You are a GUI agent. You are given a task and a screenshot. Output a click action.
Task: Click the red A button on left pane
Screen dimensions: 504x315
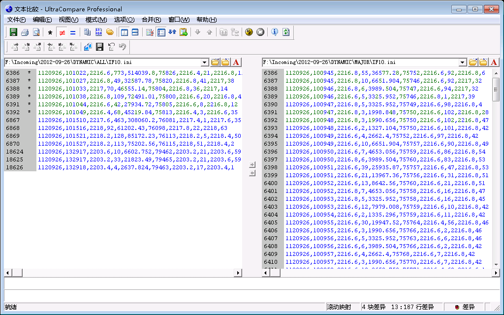[x=236, y=62]
